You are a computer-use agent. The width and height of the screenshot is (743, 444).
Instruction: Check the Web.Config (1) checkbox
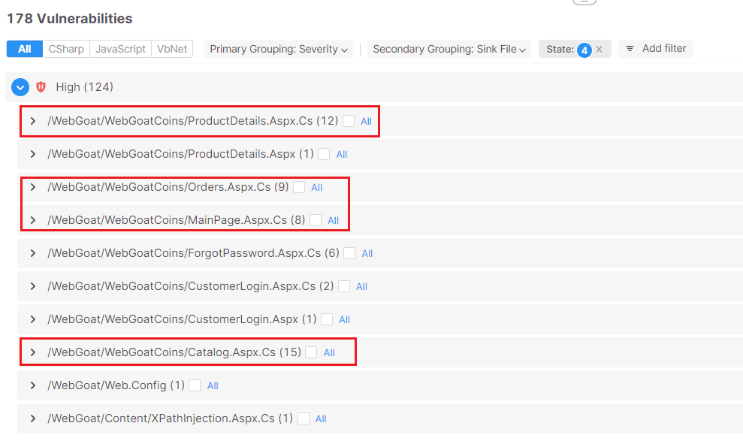[x=195, y=385]
